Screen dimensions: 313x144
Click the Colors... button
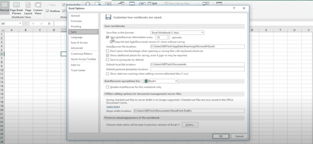pyautogui.click(x=190, y=125)
